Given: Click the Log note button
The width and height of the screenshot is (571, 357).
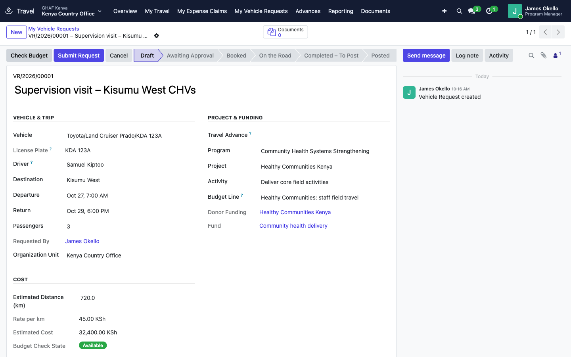Looking at the screenshot, I should pos(467,56).
